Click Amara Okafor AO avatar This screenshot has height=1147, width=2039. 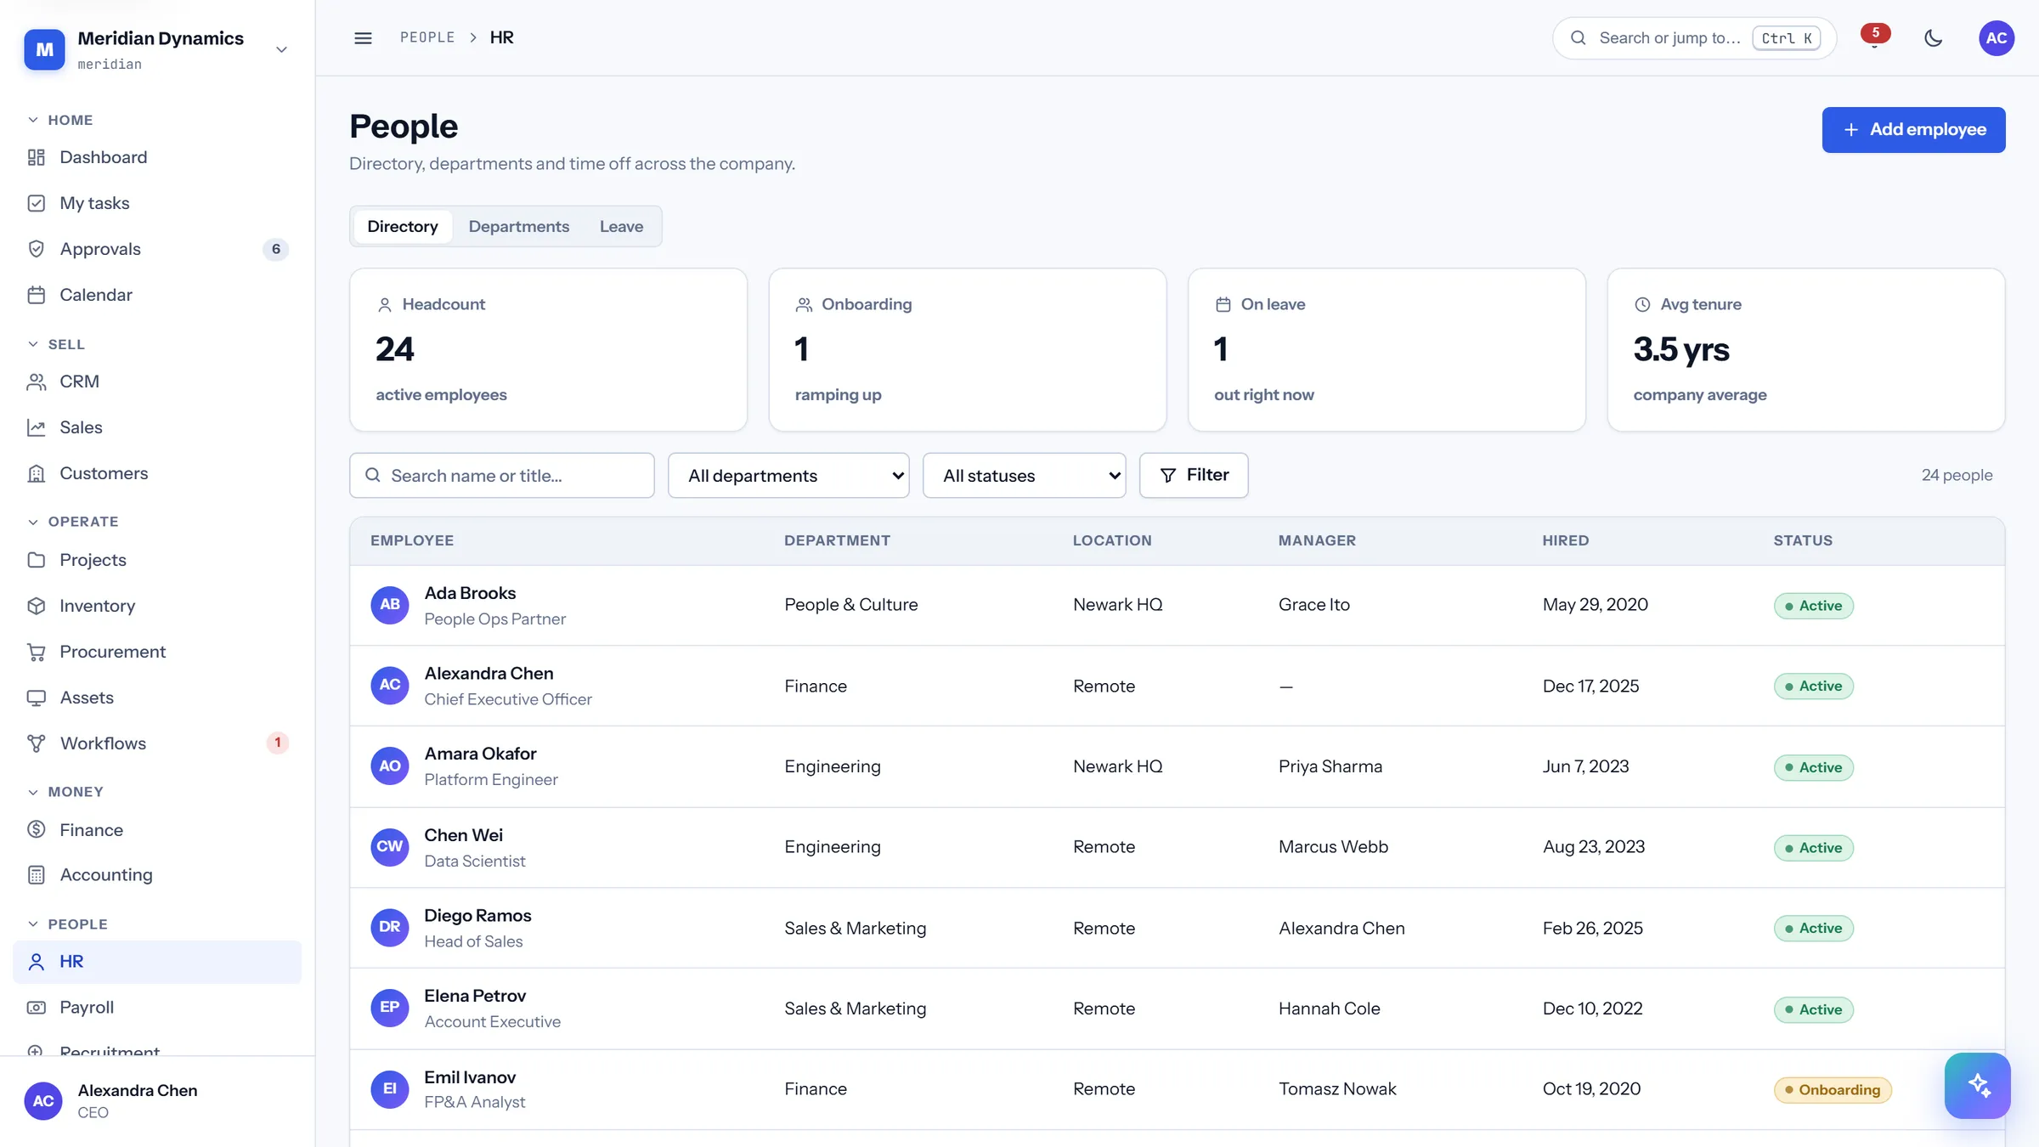point(390,766)
